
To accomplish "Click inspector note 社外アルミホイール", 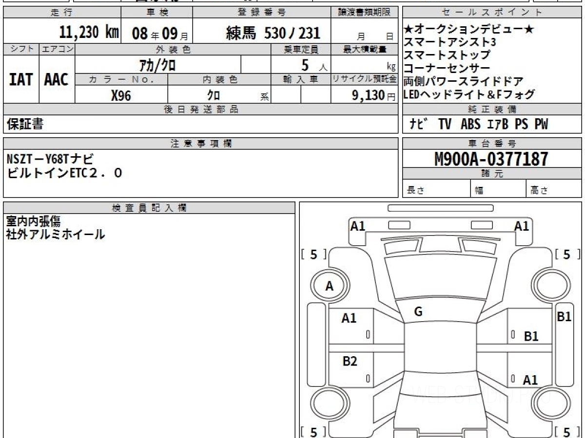I will pos(56,235).
